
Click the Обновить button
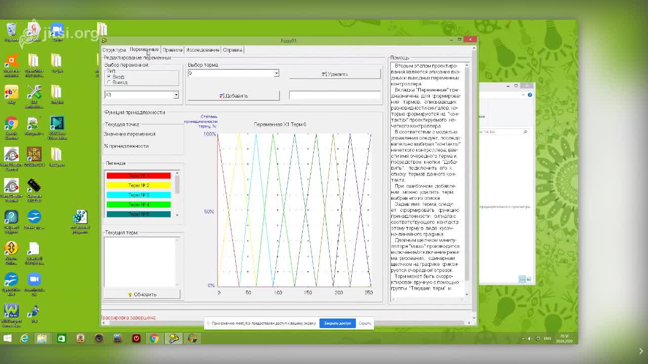pyautogui.click(x=142, y=294)
